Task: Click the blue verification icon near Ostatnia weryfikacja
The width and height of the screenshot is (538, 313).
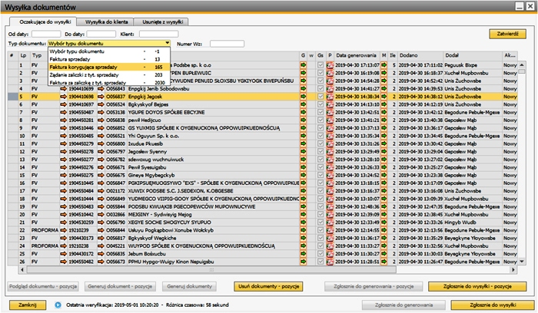Action: (58, 305)
